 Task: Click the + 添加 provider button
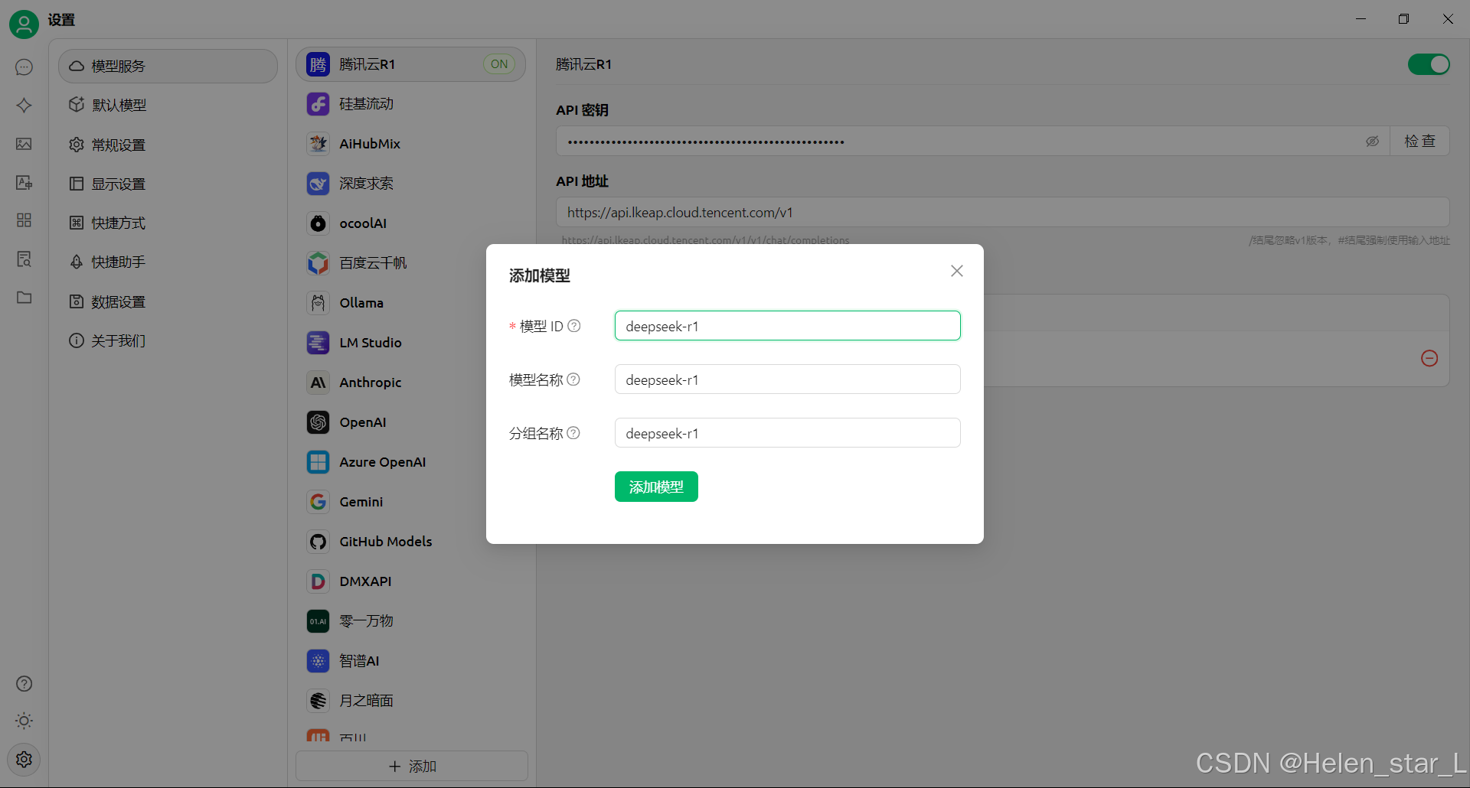coord(412,766)
